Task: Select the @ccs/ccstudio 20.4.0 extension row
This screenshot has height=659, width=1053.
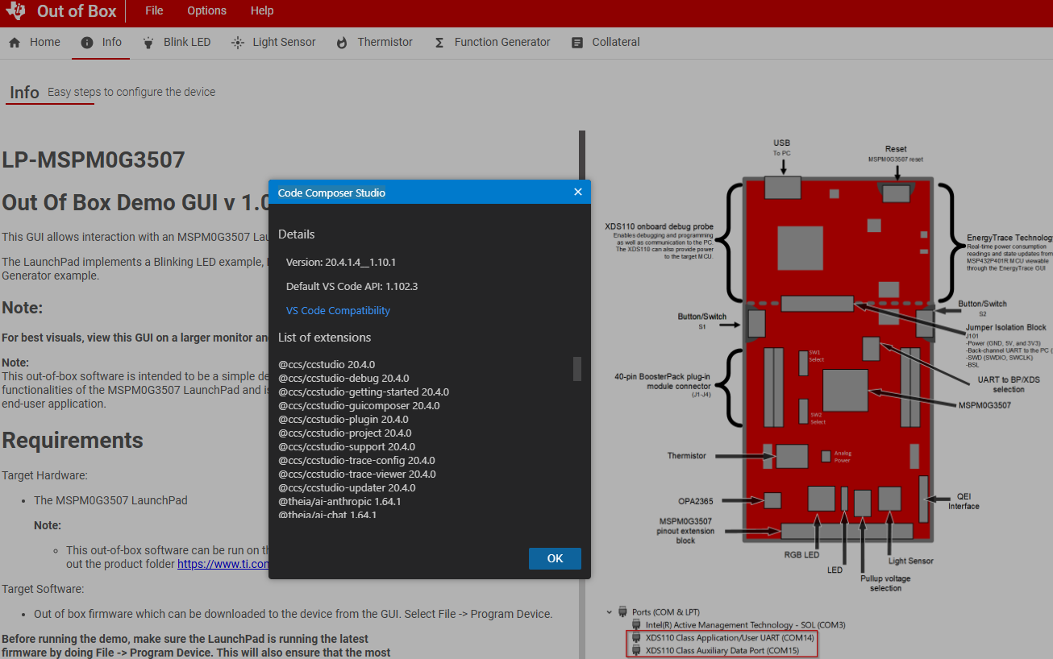Action: [327, 364]
